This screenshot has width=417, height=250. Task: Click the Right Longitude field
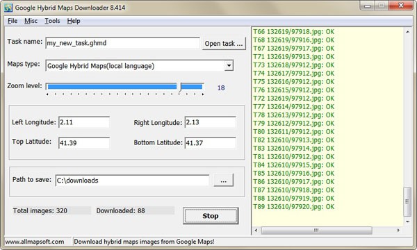tap(210, 122)
